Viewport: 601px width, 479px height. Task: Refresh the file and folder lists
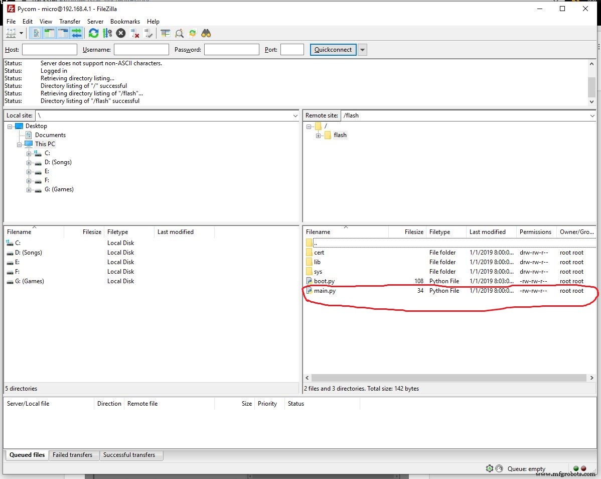coord(93,34)
